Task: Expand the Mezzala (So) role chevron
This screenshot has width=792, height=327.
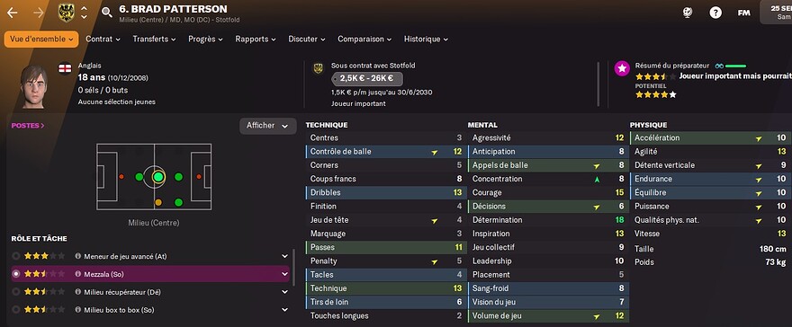Action: click(285, 274)
